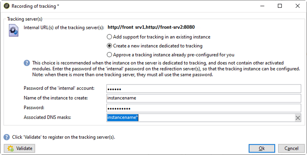Image resolution: width=307 pixels, height=155 pixels.
Task: Click the help icon next to Validate hint
Action: 7,137
